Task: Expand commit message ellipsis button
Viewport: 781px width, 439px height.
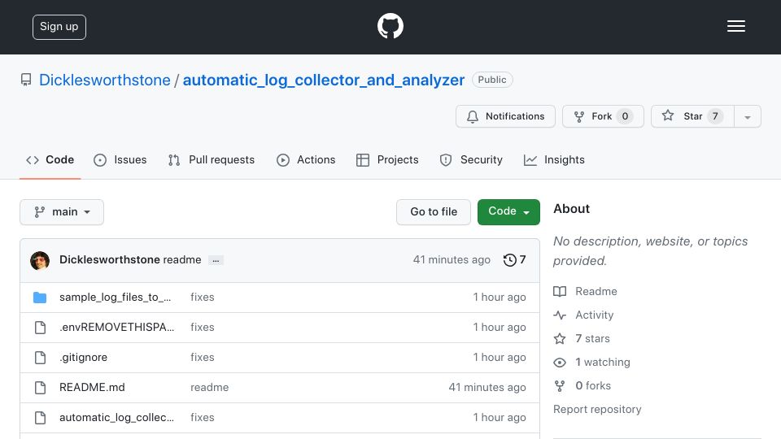Action: (216, 260)
